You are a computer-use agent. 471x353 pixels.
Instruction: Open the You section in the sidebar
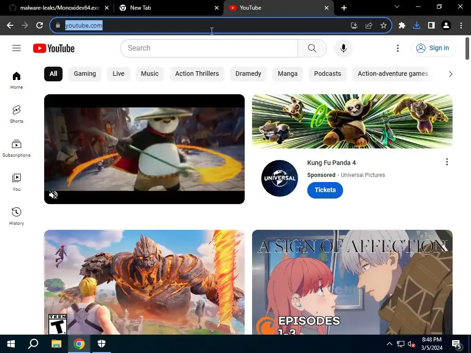(x=17, y=182)
